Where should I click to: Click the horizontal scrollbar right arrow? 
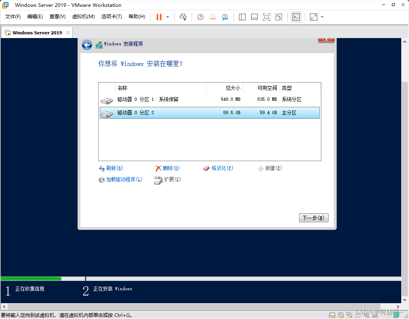pyautogui.click(x=398, y=306)
